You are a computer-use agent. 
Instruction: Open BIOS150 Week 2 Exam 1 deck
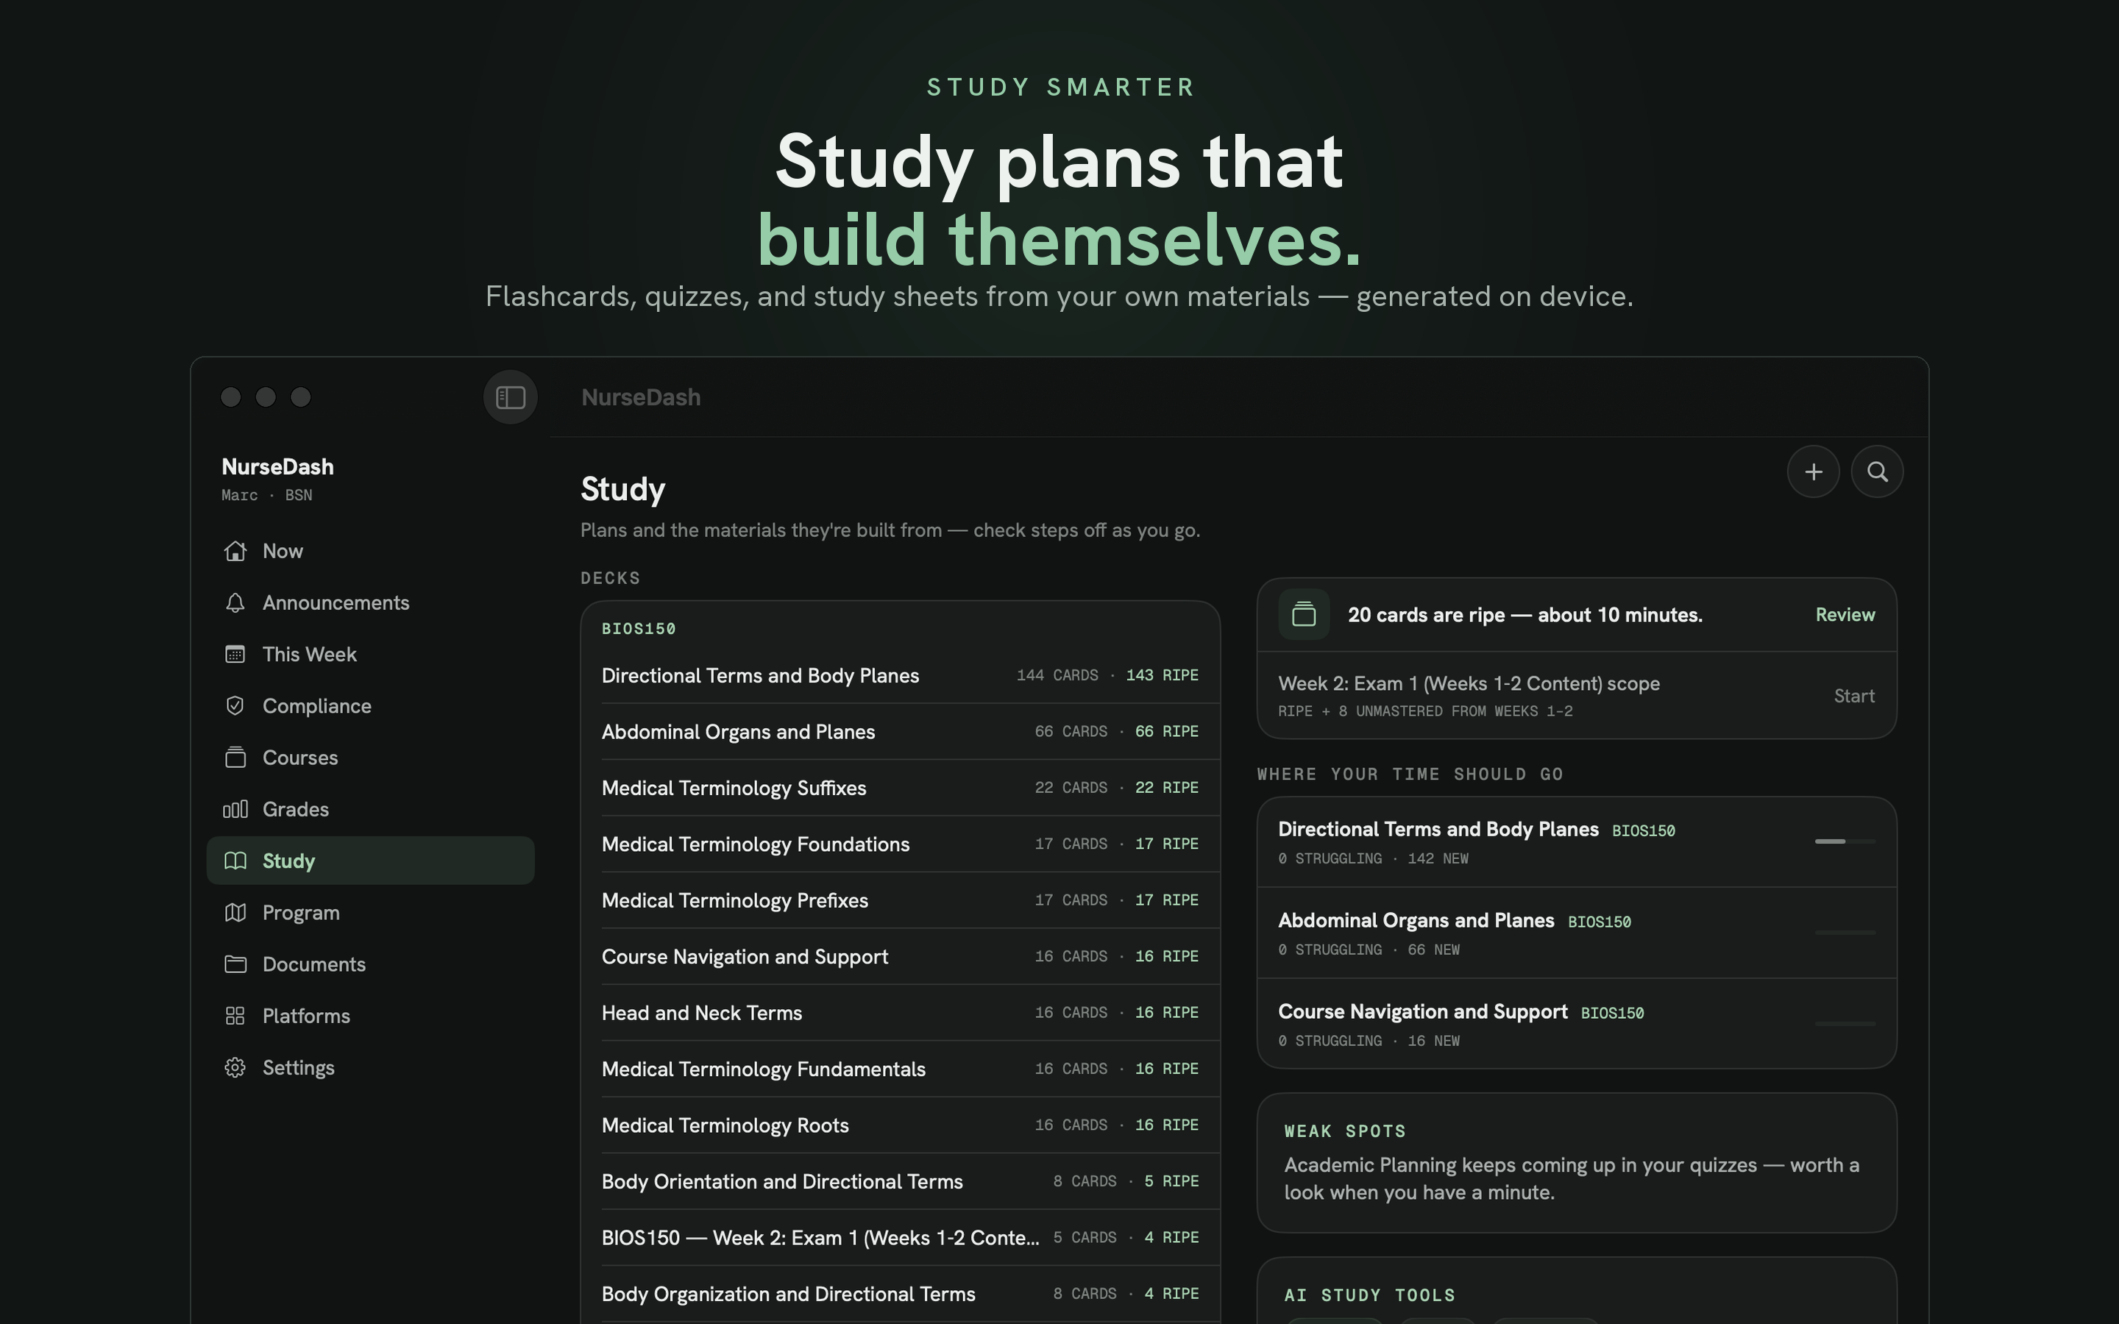click(900, 1237)
